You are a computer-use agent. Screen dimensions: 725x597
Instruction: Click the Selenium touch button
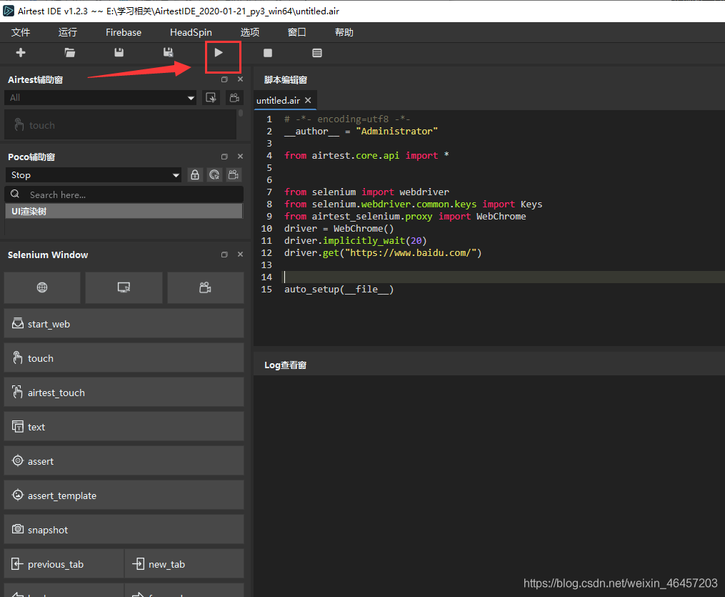tap(124, 357)
